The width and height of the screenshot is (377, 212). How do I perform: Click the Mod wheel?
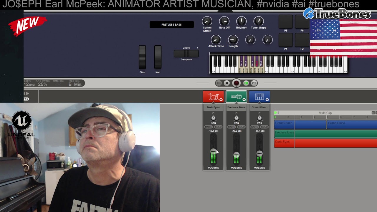point(158,57)
